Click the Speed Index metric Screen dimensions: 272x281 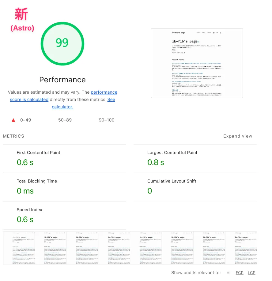[65, 216]
